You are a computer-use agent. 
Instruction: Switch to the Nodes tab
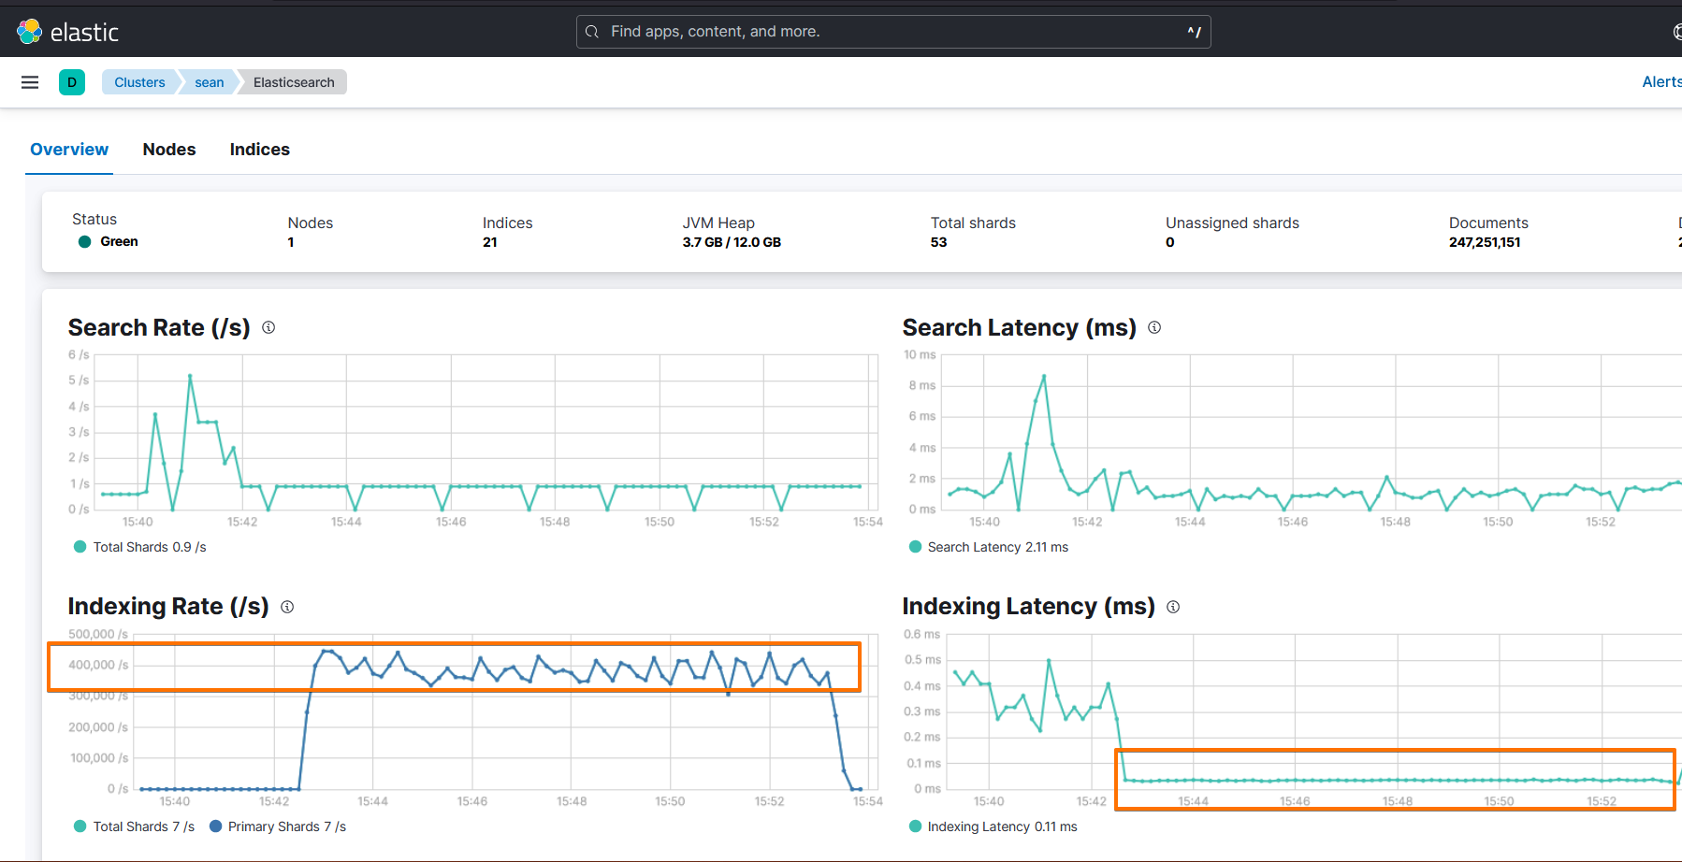click(169, 150)
